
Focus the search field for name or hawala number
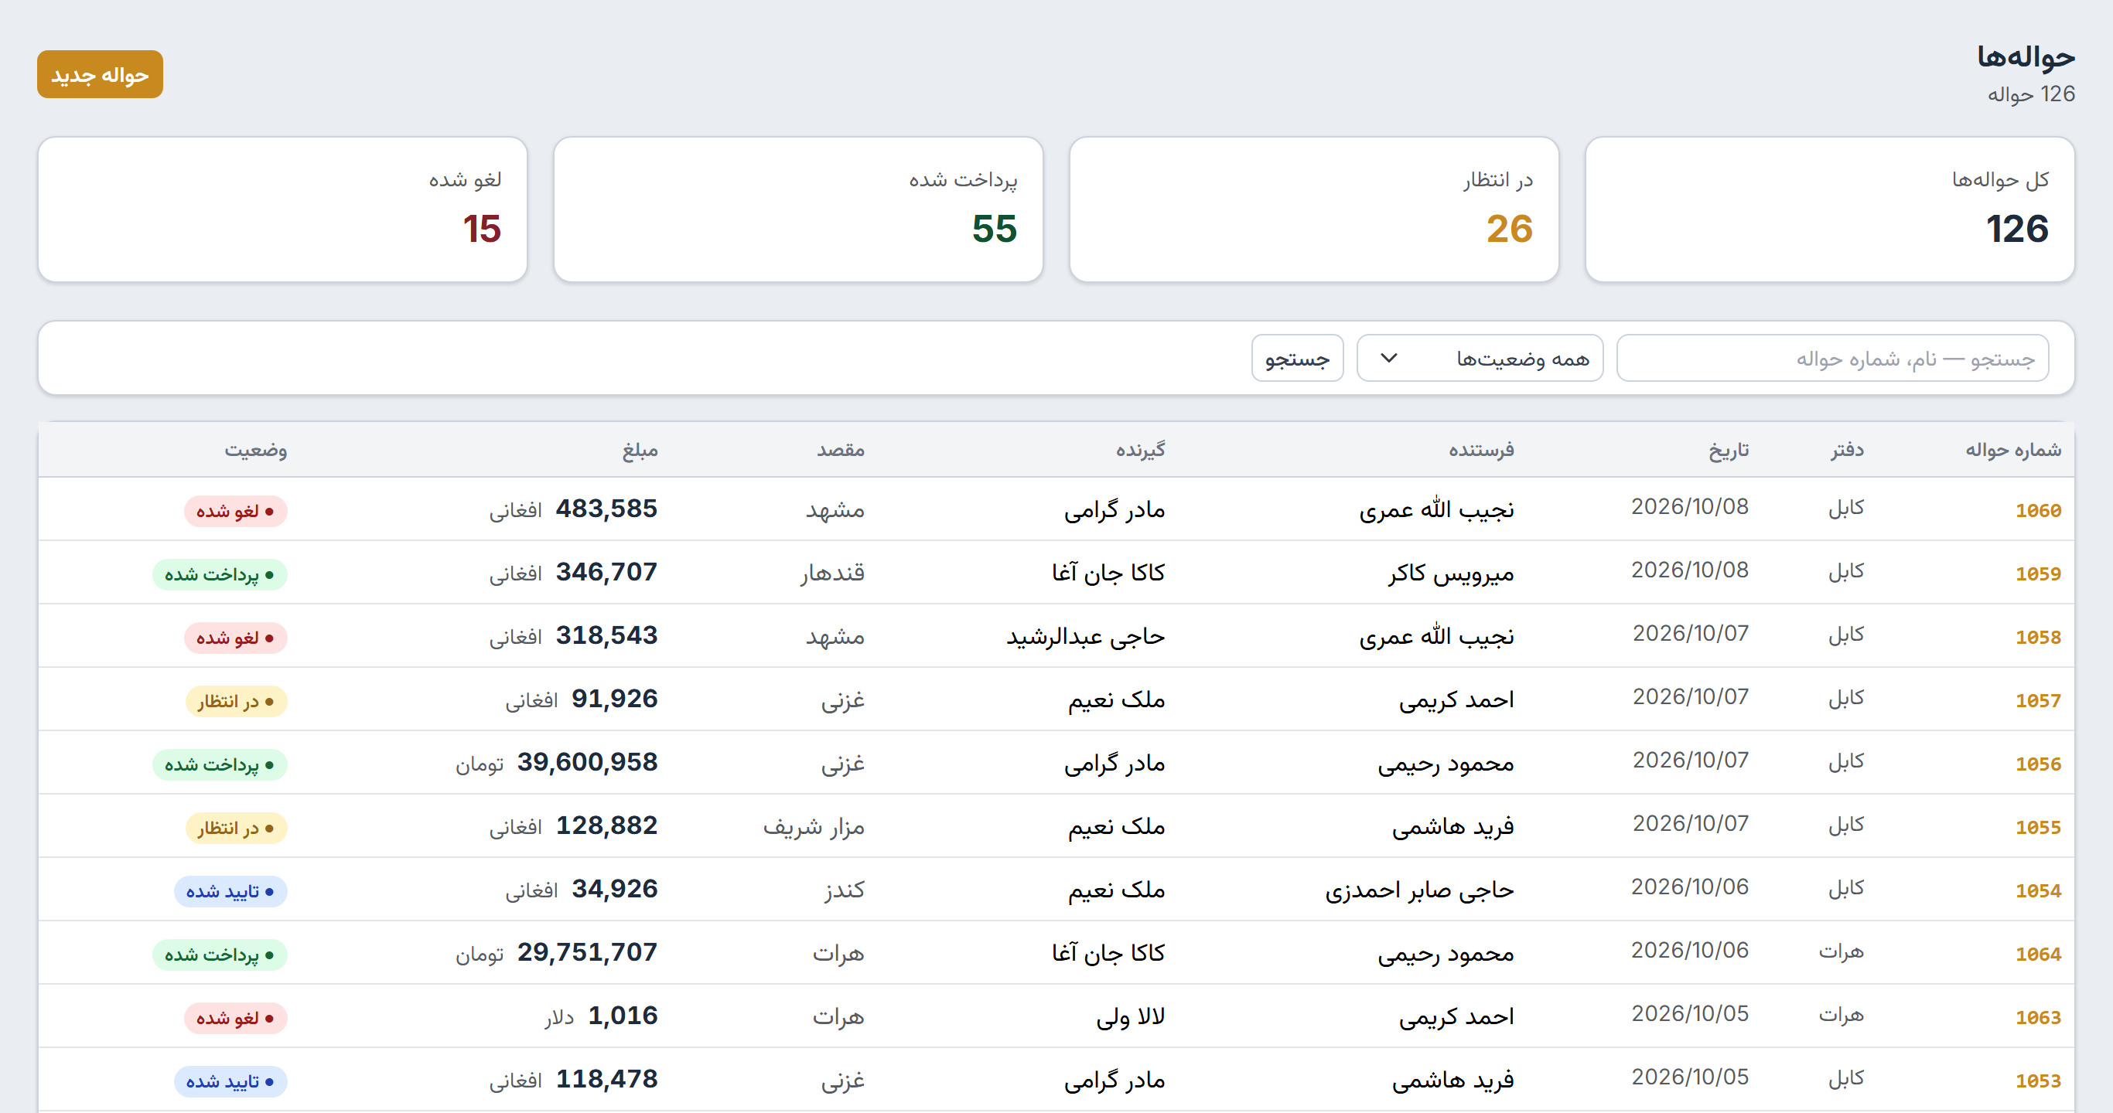pos(1832,358)
